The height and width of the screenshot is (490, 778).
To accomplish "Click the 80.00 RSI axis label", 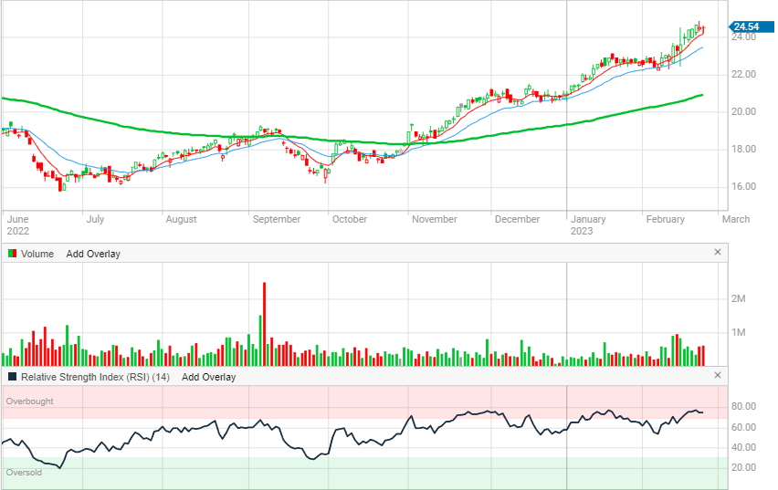I will [742, 407].
